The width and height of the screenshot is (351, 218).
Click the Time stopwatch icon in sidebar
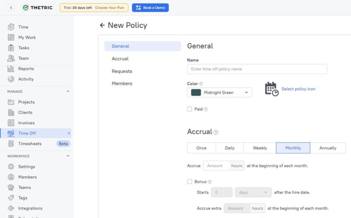tap(11, 27)
